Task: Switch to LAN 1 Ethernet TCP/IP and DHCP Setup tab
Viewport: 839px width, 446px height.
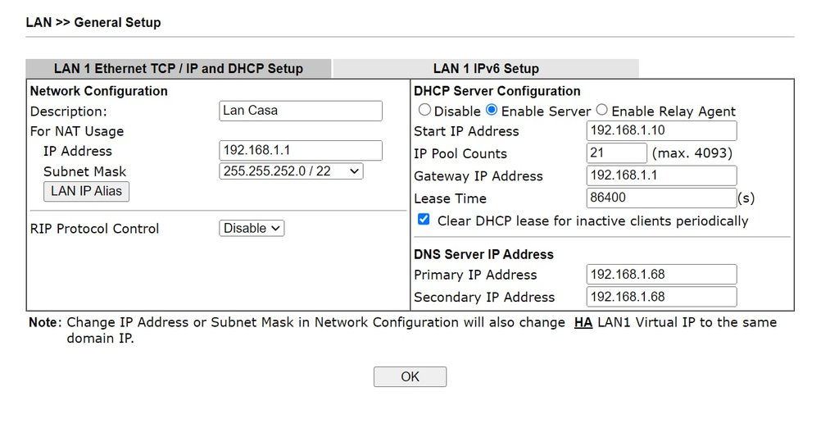Action: tap(178, 69)
